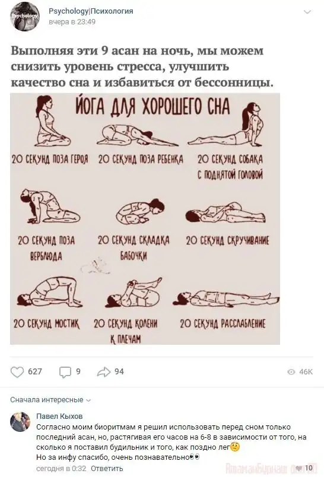This screenshot has height=477, width=324.
Task: Click the post timestamp вчера в 23:49
Action: point(72,22)
